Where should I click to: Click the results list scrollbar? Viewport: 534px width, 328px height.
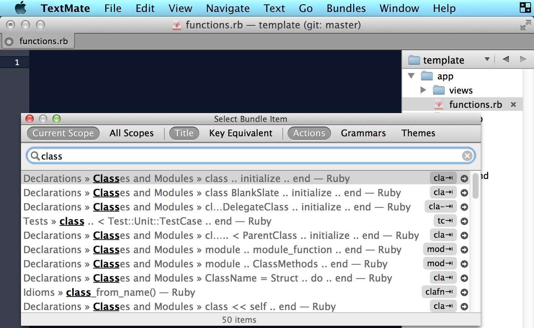[x=476, y=186]
